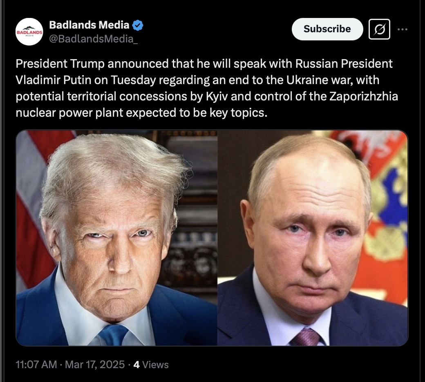Image resolution: width=425 pixels, height=382 pixels.
Task: Click 'Vladimir Putin on Tuesday' in post text
Action: point(86,80)
